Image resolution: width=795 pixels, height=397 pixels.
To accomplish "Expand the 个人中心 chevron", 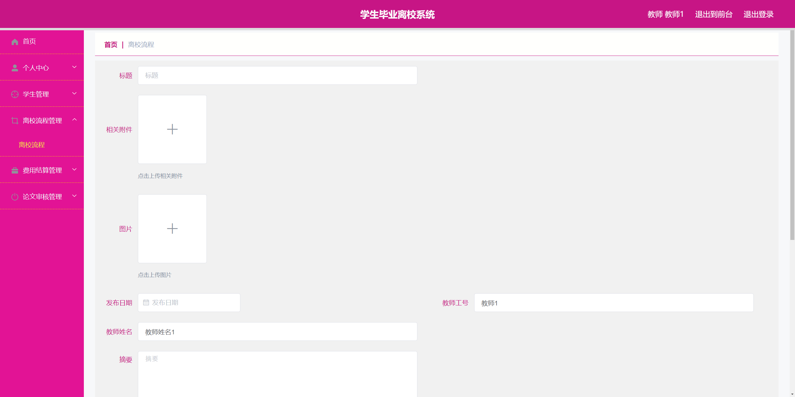I will click(x=74, y=67).
